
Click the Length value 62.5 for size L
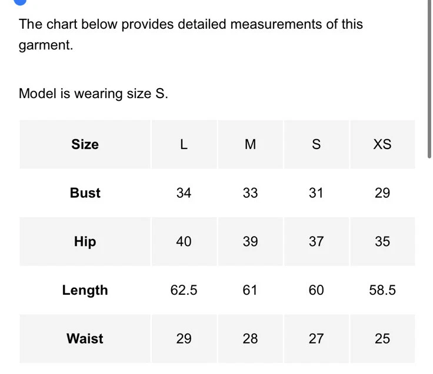[x=184, y=290]
